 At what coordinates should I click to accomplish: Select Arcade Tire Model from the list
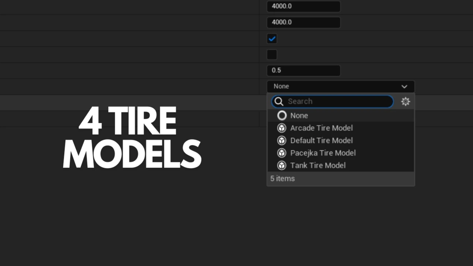pos(321,128)
